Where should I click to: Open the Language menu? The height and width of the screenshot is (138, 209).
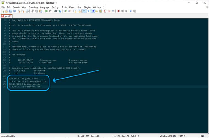(x=45, y=7)
